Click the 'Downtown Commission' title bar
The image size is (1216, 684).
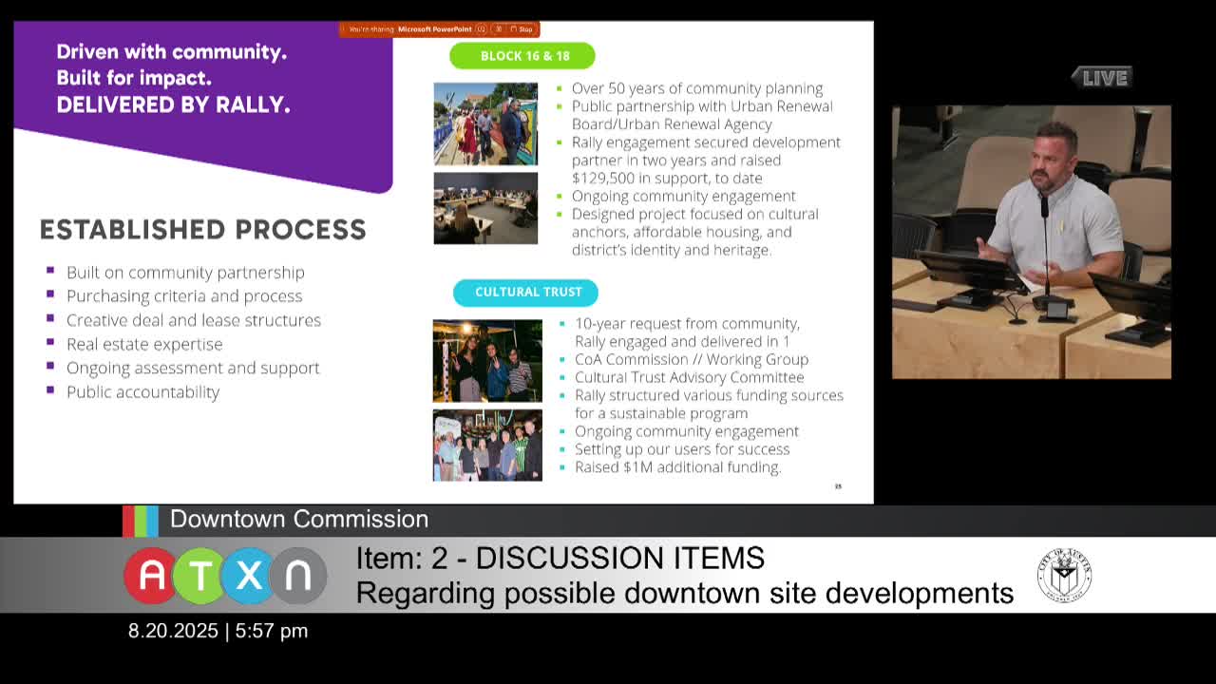click(299, 520)
